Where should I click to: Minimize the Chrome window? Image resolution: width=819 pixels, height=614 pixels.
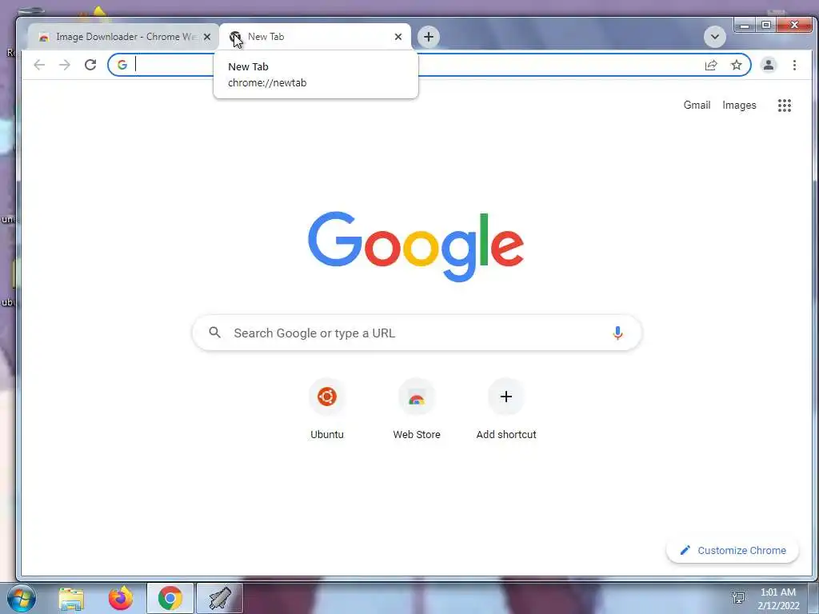tap(745, 25)
